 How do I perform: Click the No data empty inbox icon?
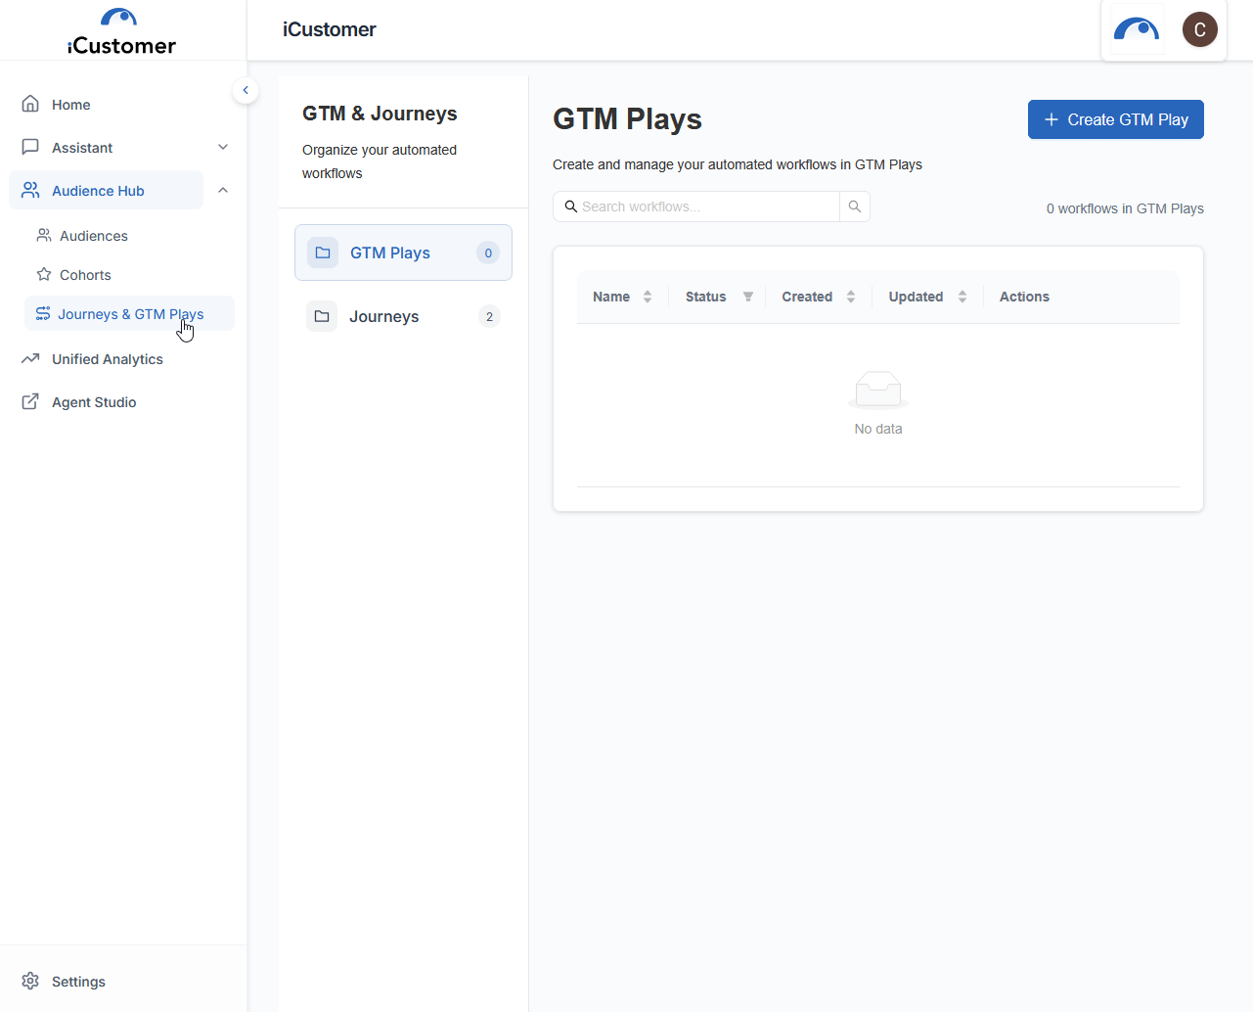click(878, 390)
